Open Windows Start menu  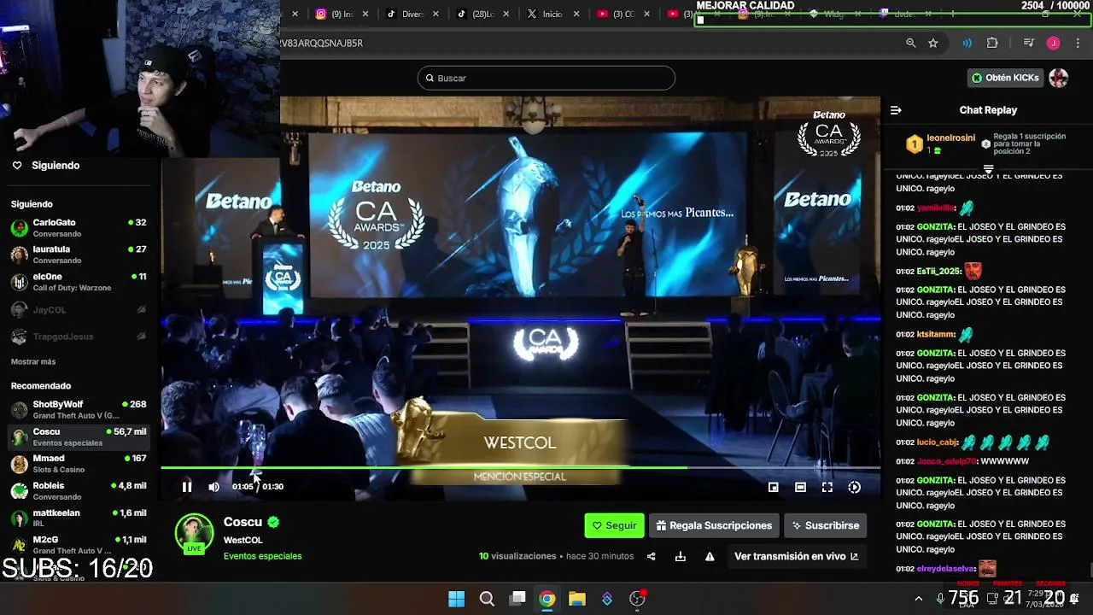click(457, 599)
